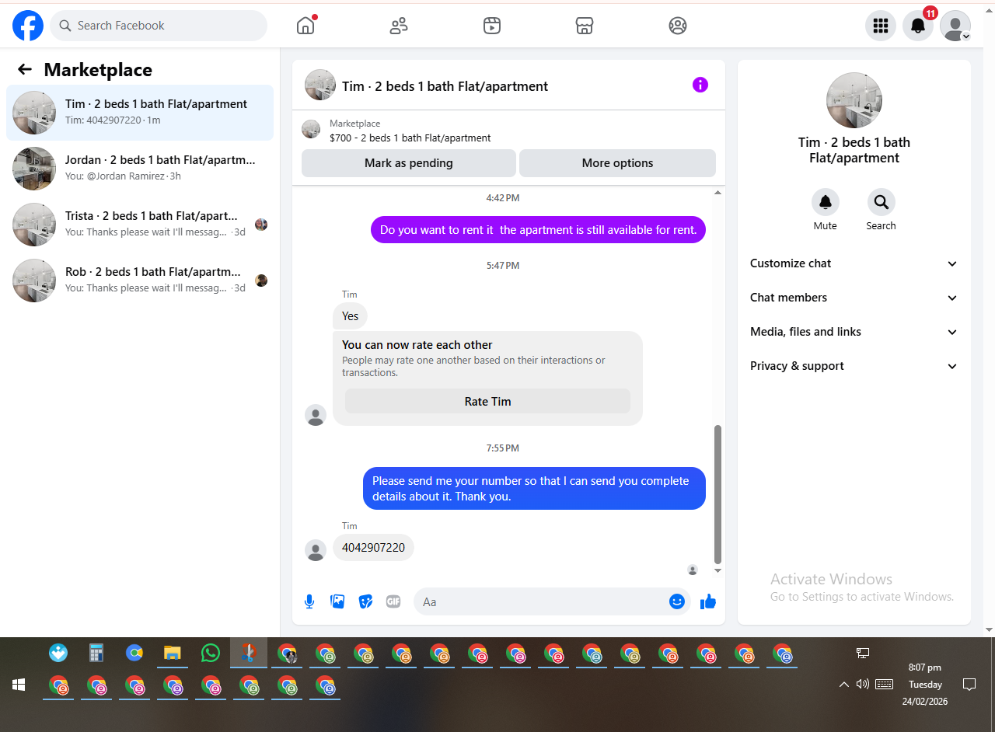This screenshot has width=995, height=732.
Task: Click the taskbar clock showing 8:07 pm
Action: [x=925, y=684]
